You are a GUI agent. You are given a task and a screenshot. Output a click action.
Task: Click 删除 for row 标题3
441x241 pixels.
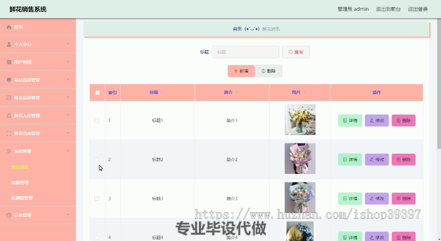click(404, 198)
